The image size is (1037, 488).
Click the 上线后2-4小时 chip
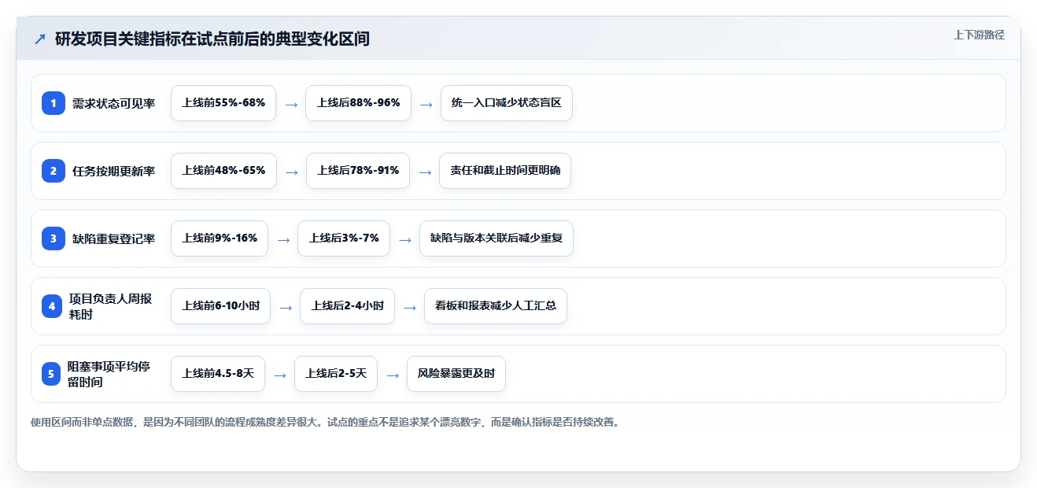347,306
